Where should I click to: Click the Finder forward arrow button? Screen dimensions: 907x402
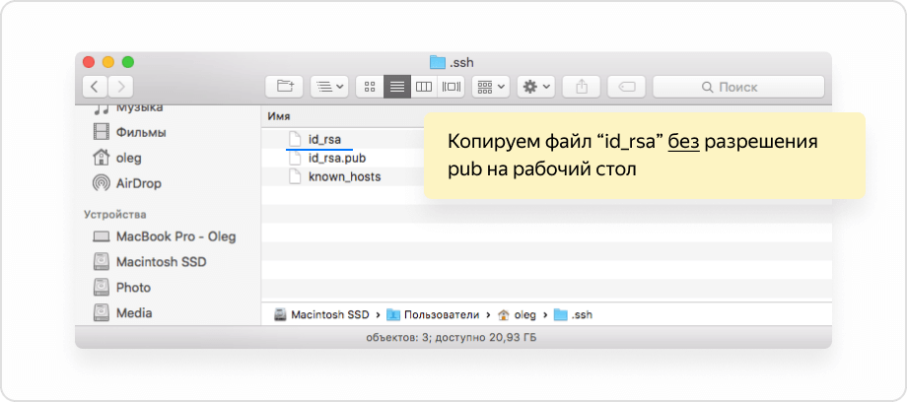coord(120,87)
